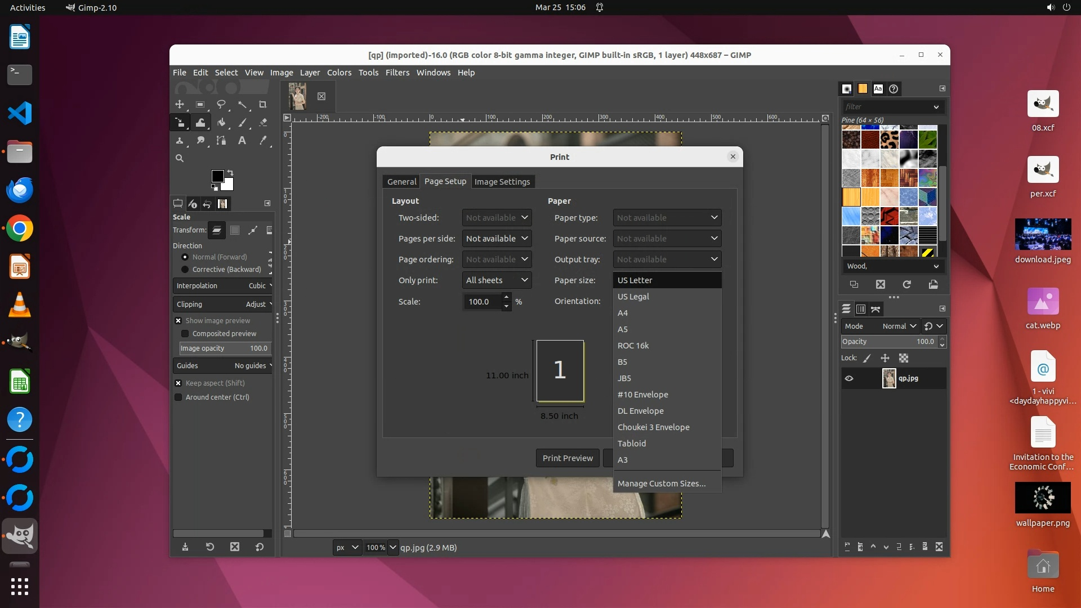Select the Free Select lasso tool
Screen dimensions: 1081x608
click(221, 105)
